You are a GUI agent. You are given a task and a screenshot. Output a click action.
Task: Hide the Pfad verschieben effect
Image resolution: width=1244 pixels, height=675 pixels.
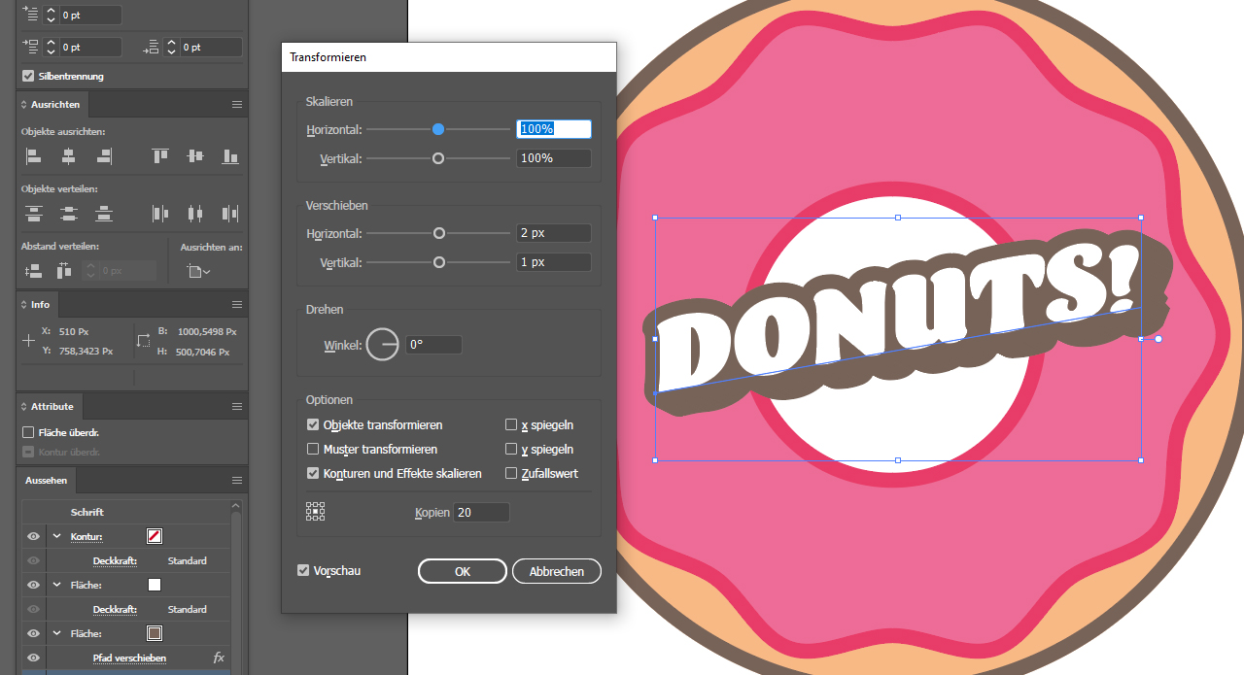click(x=33, y=658)
